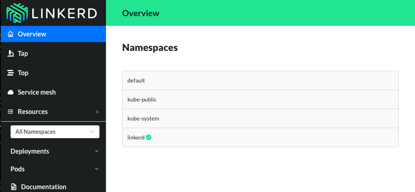Expand the Pods section chevron
The image size is (415, 192).
(x=96, y=169)
